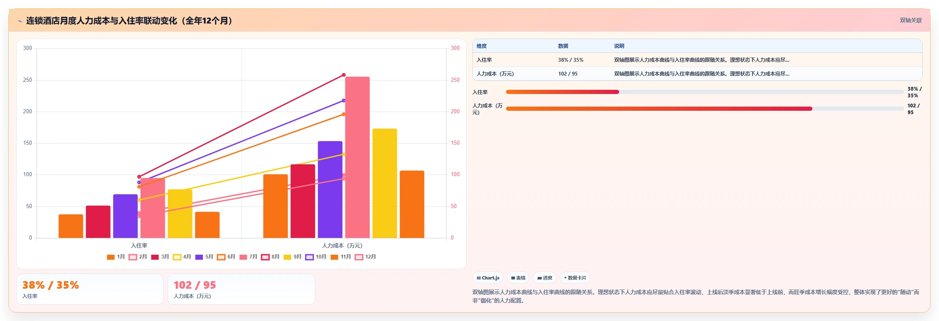Screen dimensions: 939x321
Task: Click the 11月 legend color swatch
Action: coord(335,257)
